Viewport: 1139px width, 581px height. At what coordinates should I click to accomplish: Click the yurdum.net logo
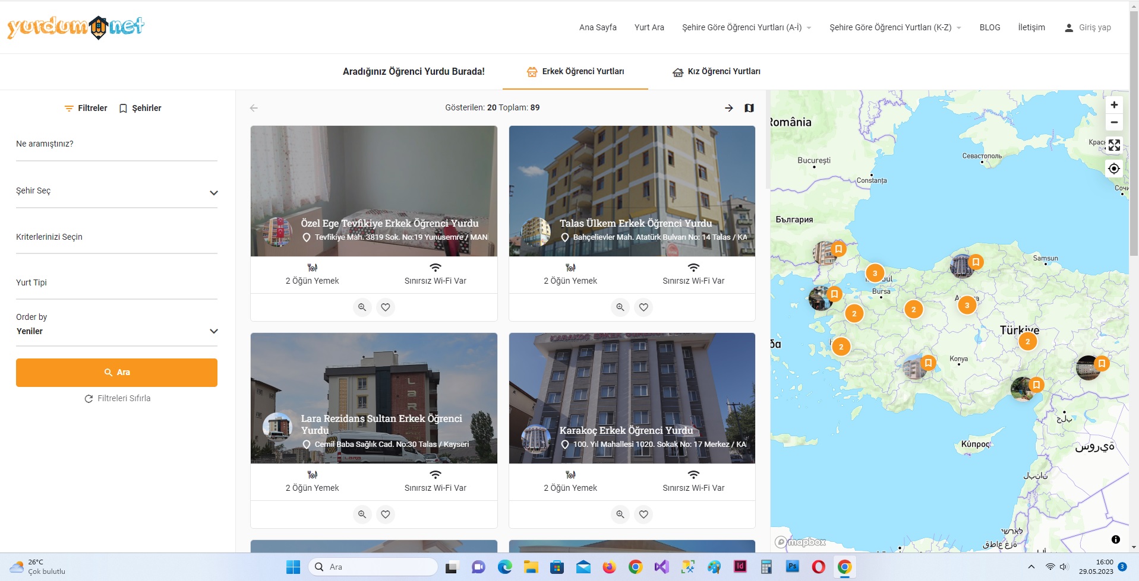pyautogui.click(x=75, y=27)
